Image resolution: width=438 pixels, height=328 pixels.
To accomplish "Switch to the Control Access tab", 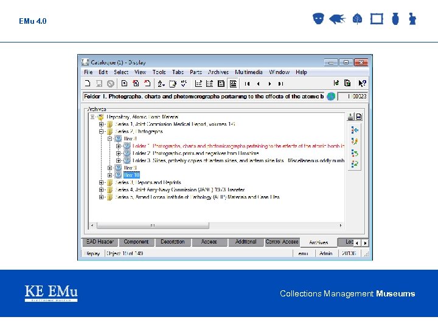I will tap(282, 242).
